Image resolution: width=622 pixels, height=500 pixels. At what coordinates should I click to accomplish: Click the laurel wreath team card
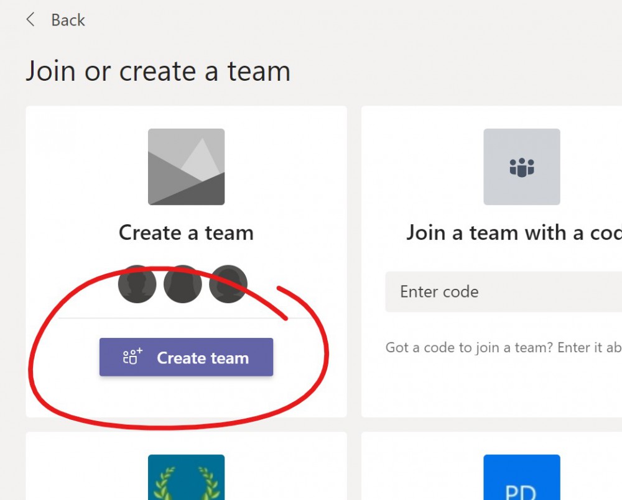pos(186,466)
